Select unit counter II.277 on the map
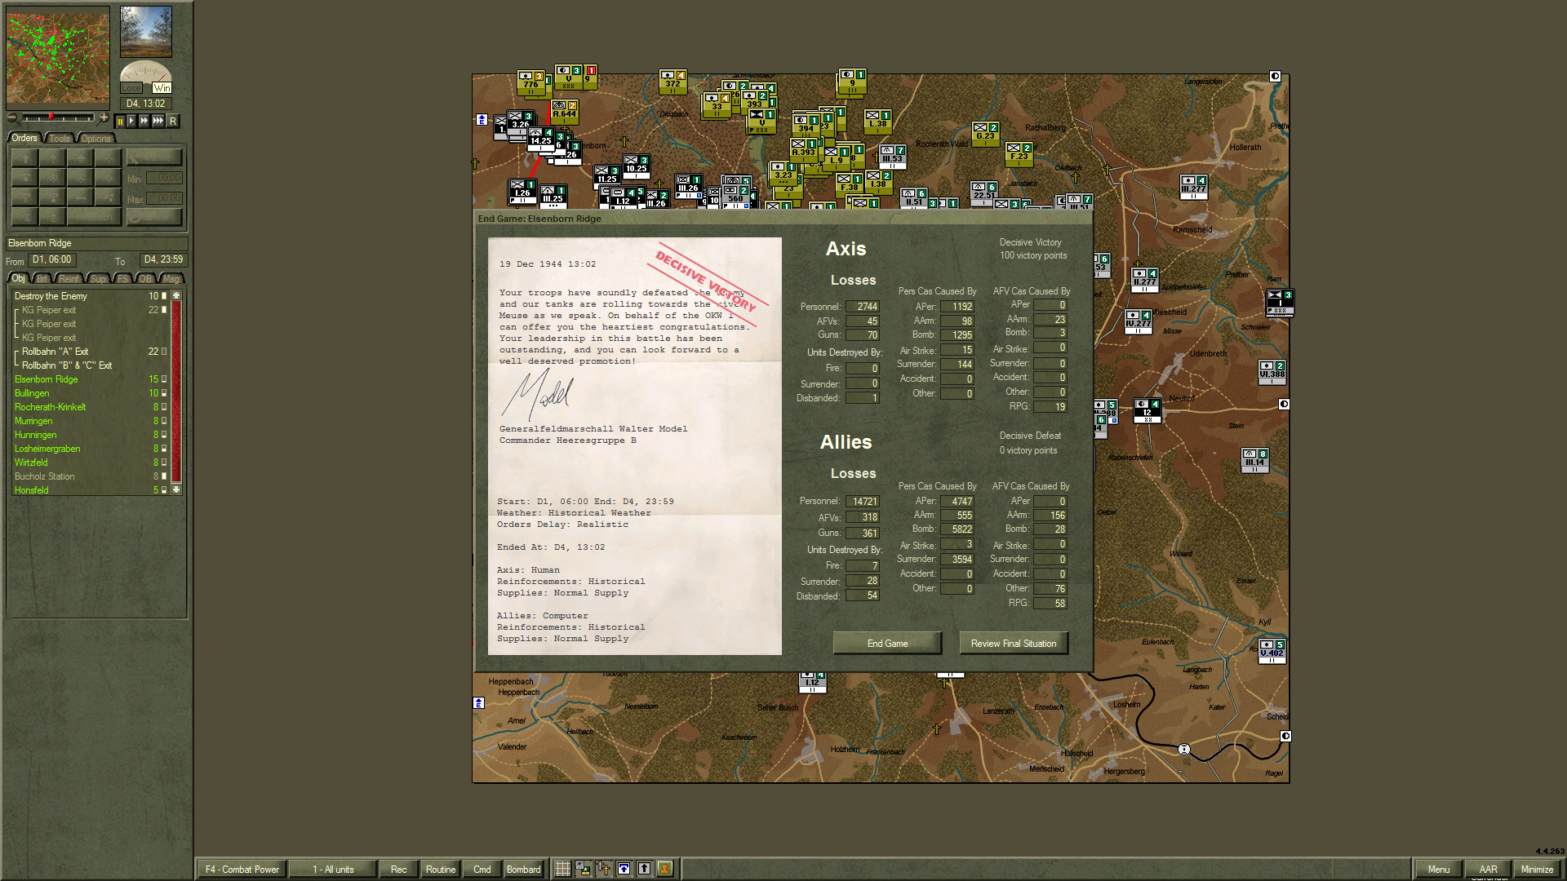Viewport: 1567px width, 881px height. point(1145,280)
